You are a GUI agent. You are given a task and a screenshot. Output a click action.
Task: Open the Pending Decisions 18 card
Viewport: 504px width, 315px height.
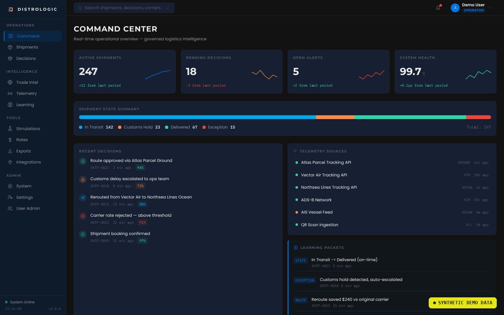(x=232, y=72)
